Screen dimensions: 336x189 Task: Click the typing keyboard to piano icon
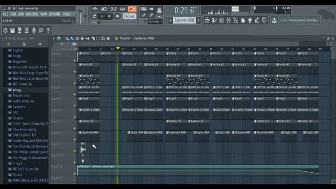[x=143, y=9]
